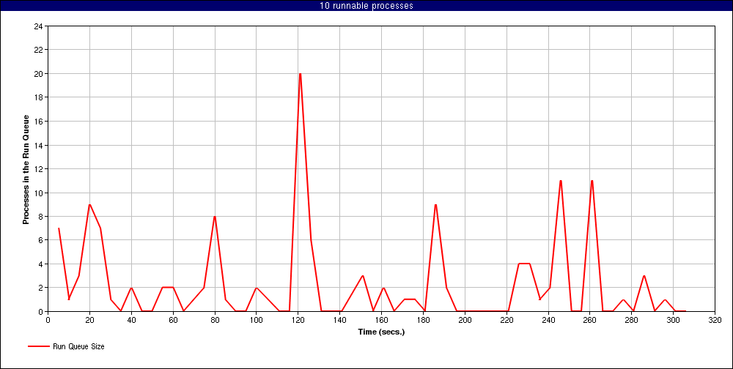Click the peak of 3 near 286 seconds
This screenshot has width=733, height=369.
tap(644, 275)
